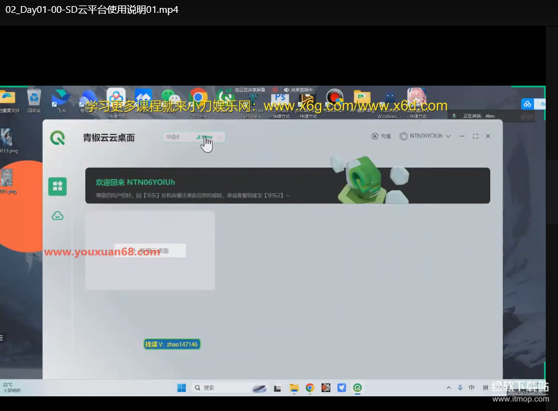Open the 飞书 desktop shortcut
Screen dimensions: 558x411
[x=61, y=101]
